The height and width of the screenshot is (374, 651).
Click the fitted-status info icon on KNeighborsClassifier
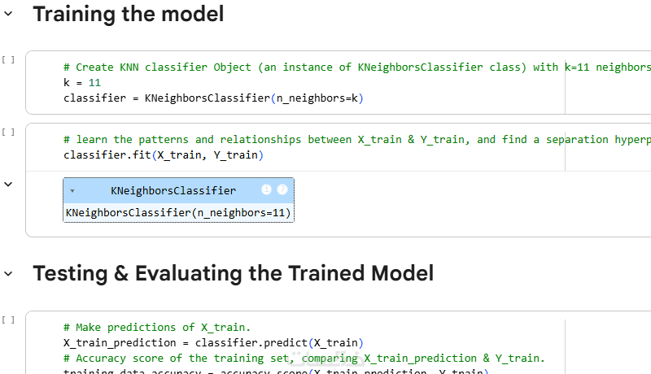coord(266,189)
